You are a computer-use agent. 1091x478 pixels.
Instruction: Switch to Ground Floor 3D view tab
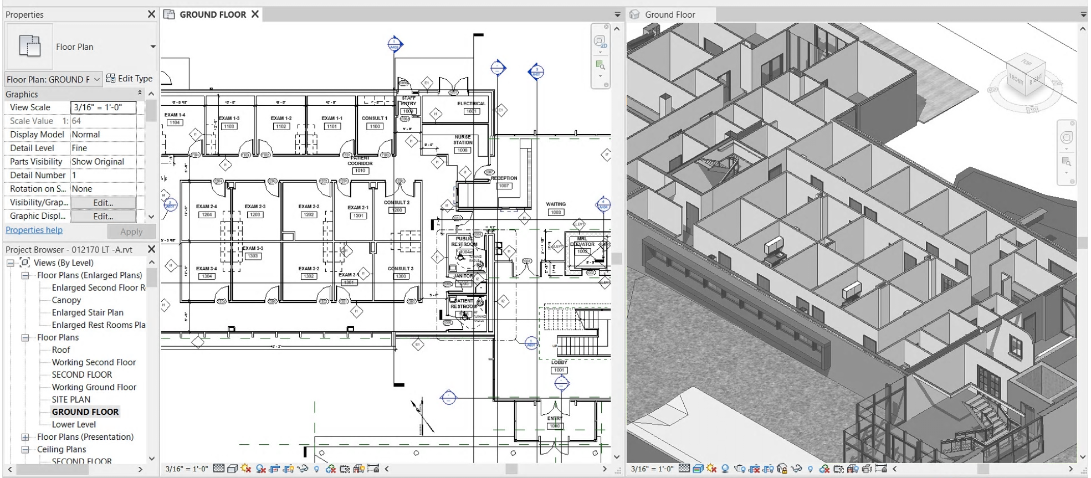click(669, 14)
